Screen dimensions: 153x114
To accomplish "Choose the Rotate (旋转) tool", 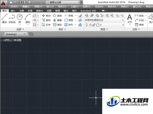I will click(x=58, y=16).
